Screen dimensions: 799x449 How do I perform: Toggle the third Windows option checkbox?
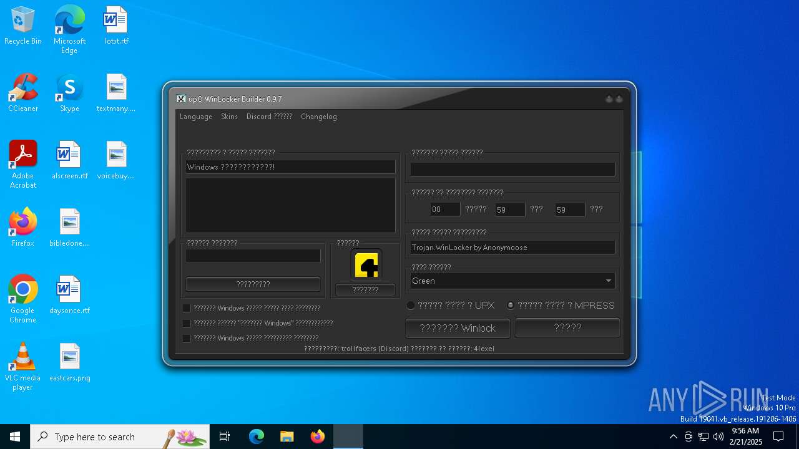(x=187, y=338)
